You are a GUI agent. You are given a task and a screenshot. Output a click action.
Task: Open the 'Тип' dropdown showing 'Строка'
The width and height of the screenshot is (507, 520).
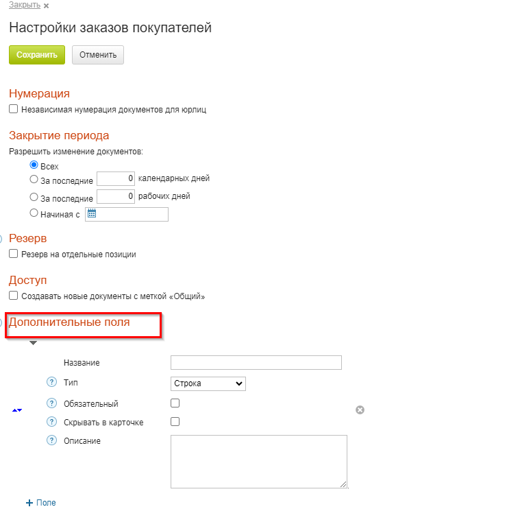click(x=208, y=383)
